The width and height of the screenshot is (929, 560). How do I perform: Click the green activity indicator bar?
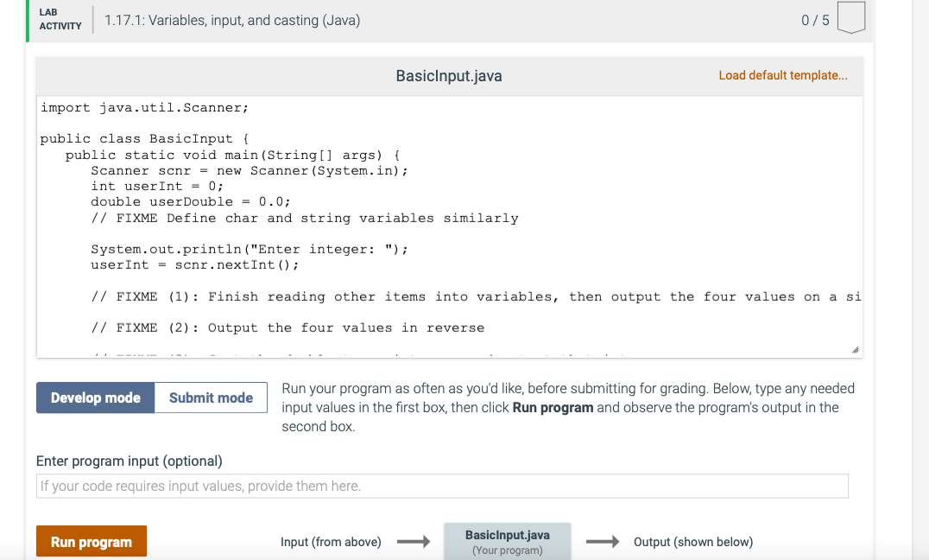28,17
